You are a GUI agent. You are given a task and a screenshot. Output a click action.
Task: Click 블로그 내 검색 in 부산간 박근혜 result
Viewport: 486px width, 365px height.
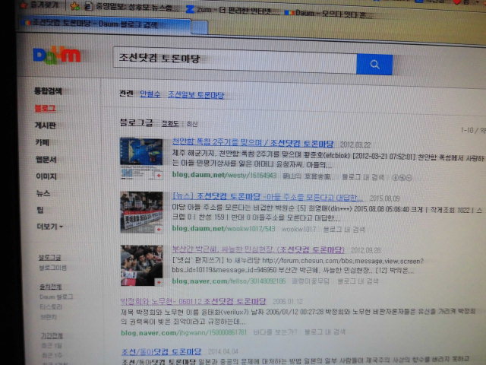[358, 281]
